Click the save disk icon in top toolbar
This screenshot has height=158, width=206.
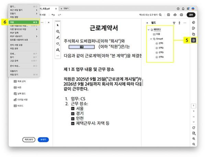(x=168, y=15)
